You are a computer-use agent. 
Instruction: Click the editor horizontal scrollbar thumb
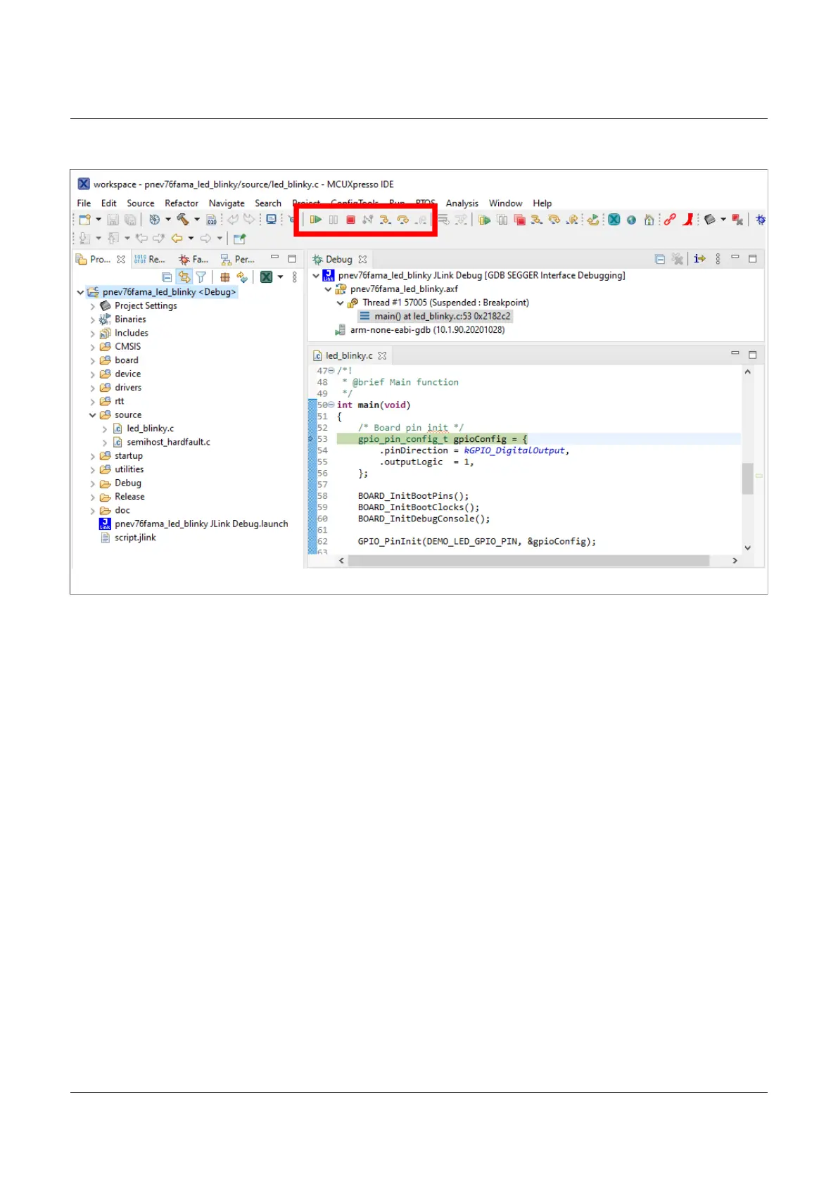(x=529, y=561)
